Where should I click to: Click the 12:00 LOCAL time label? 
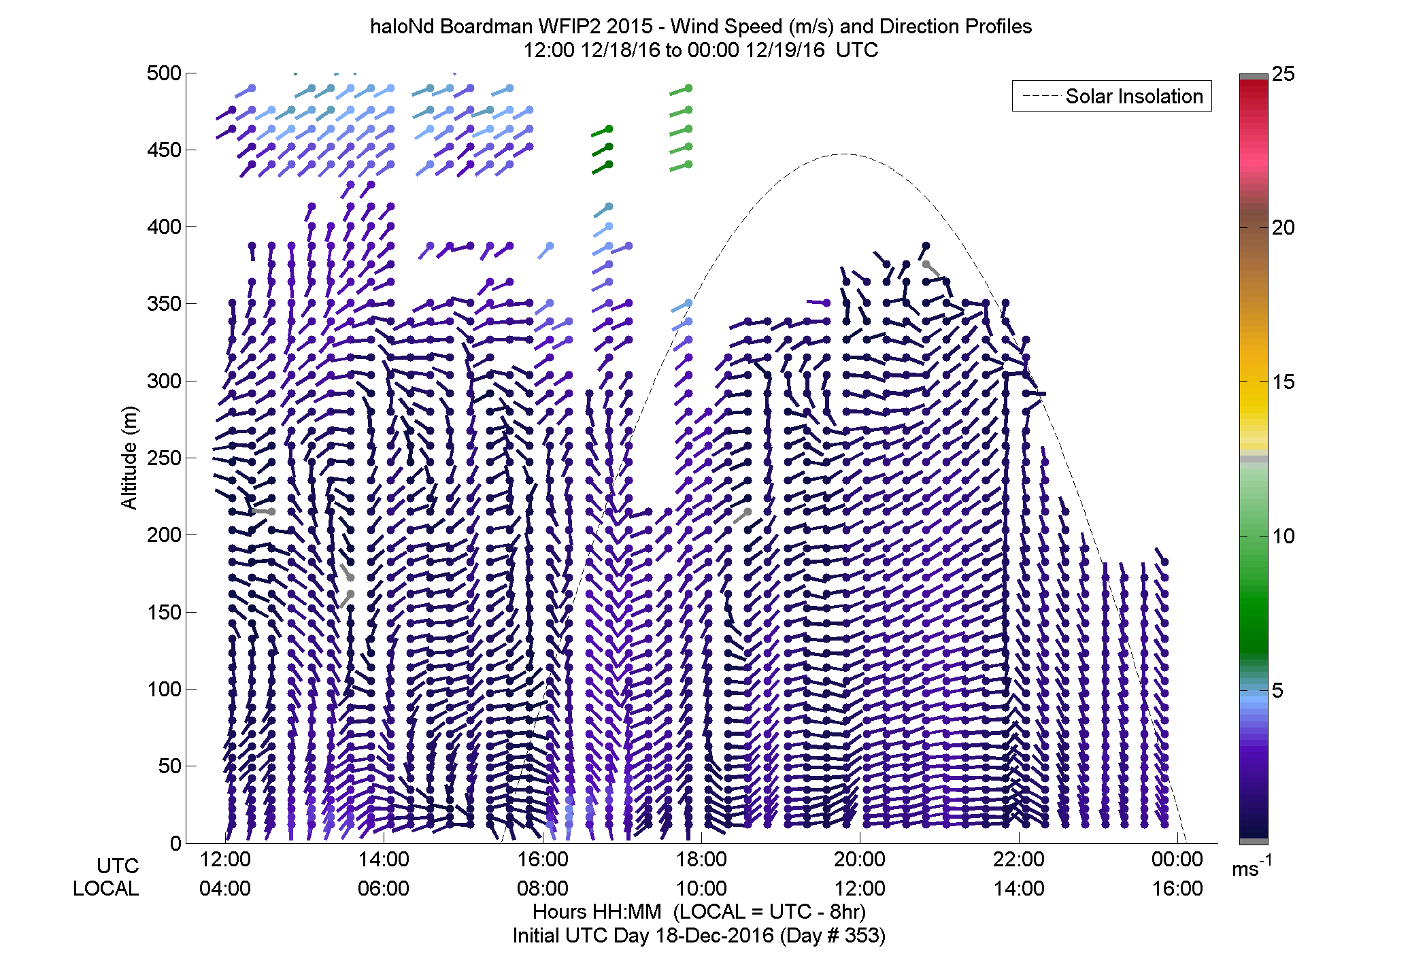(x=860, y=888)
